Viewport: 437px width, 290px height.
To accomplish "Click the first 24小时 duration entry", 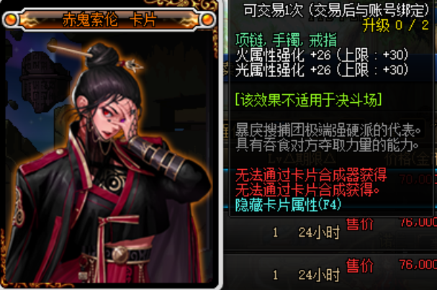I will coord(319,232).
